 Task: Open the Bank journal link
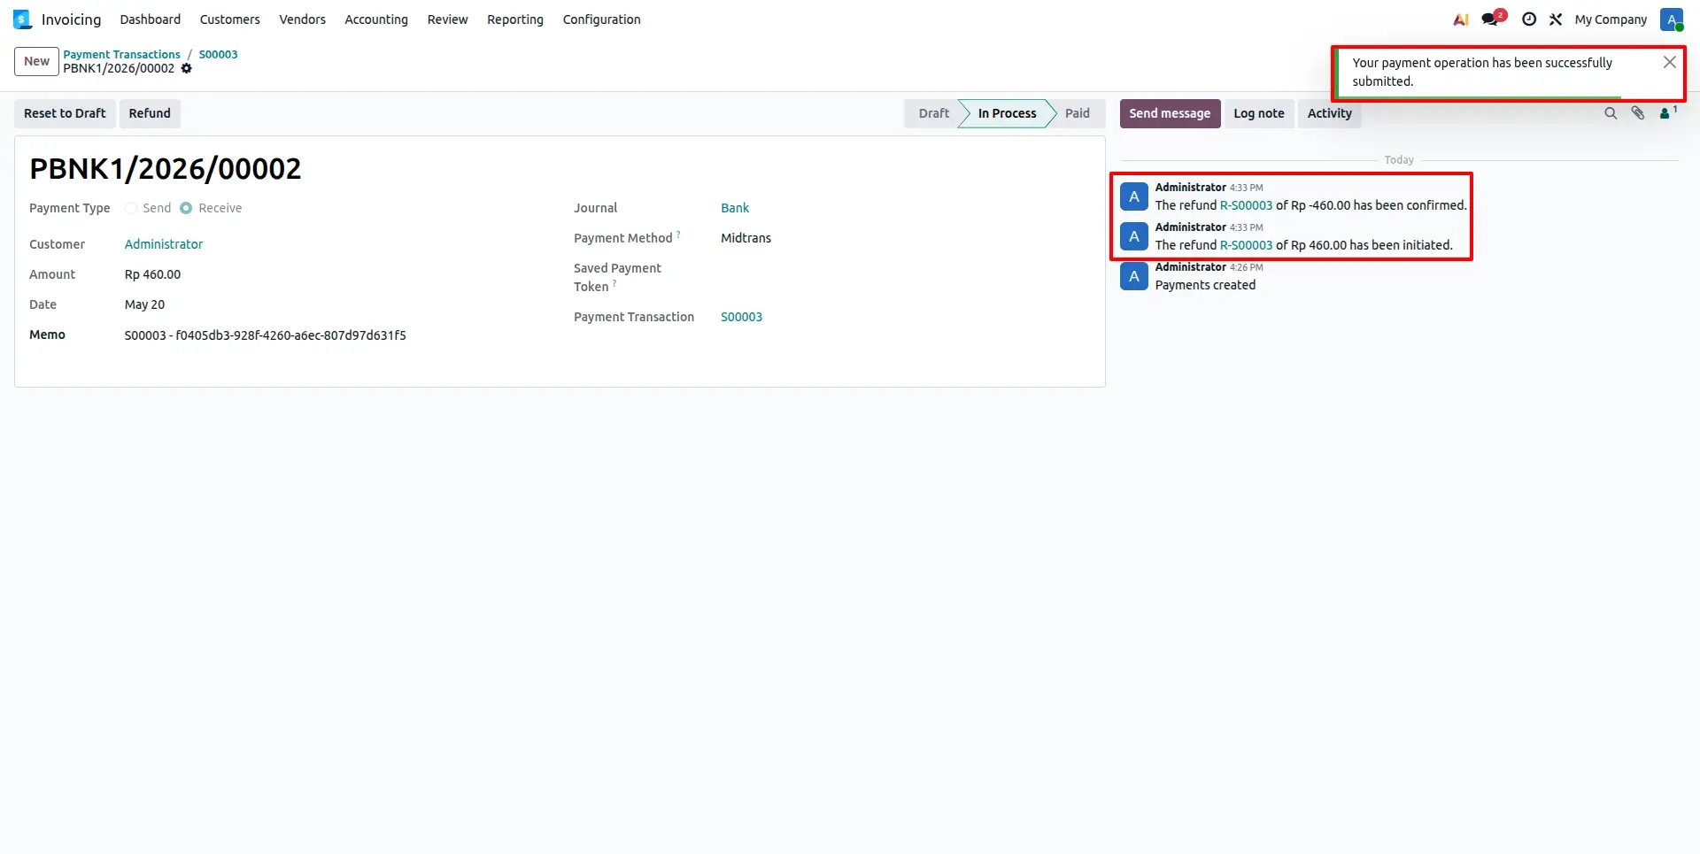pos(735,208)
